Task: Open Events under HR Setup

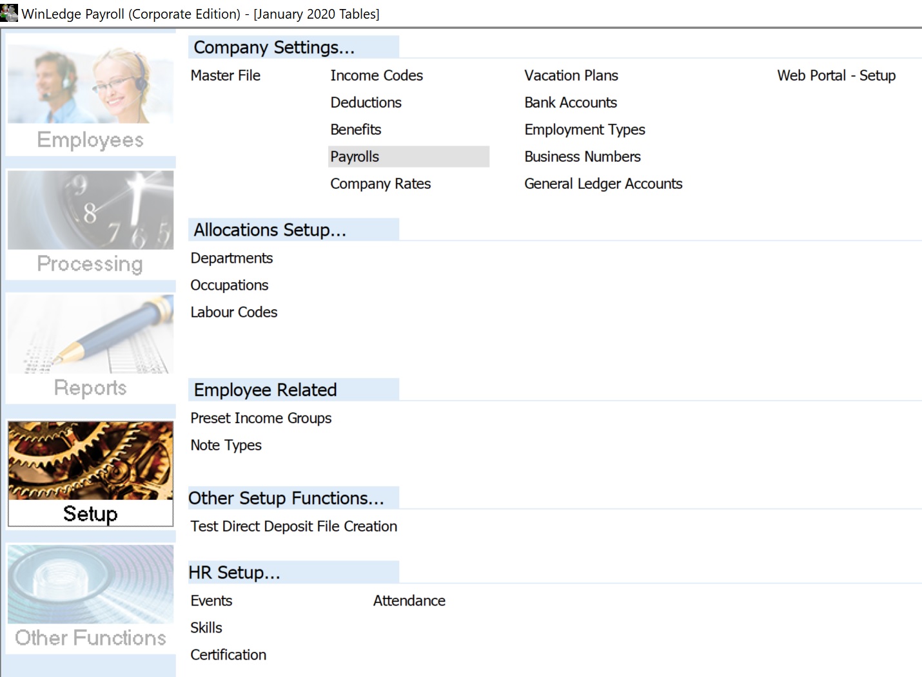Action: (211, 601)
